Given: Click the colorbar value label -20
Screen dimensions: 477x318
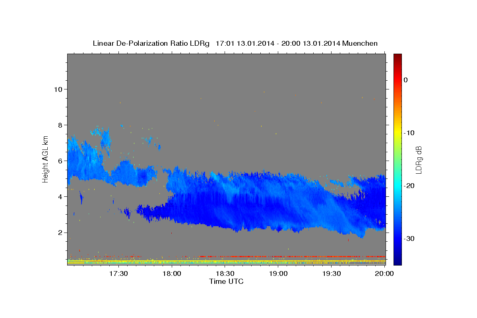Looking at the screenshot, I should point(409,186).
